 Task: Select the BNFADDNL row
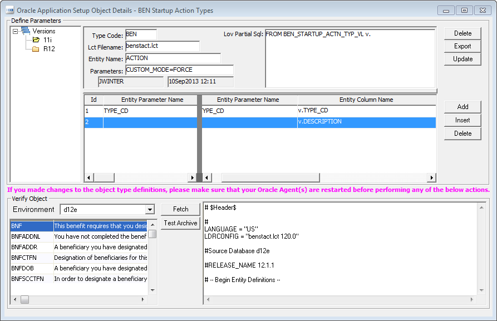pos(79,236)
